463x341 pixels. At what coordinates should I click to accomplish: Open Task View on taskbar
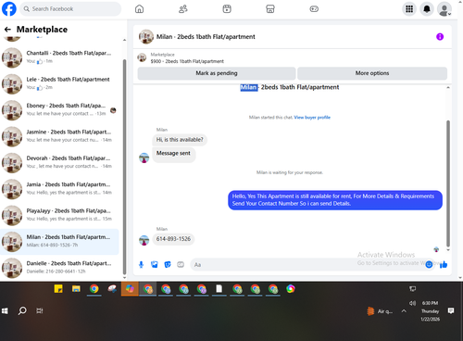(40, 310)
